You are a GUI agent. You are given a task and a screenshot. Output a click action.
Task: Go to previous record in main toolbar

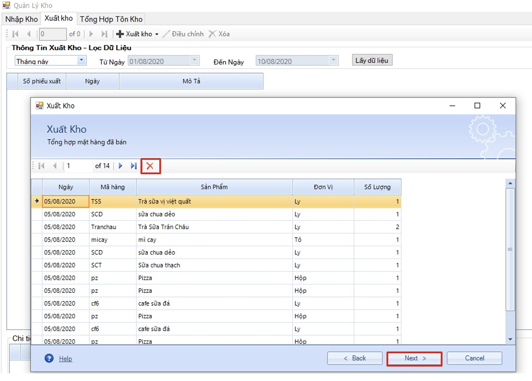(x=29, y=34)
